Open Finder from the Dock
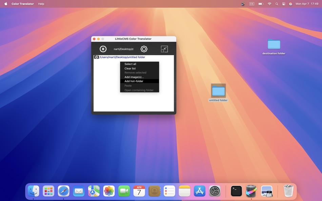 33,191
